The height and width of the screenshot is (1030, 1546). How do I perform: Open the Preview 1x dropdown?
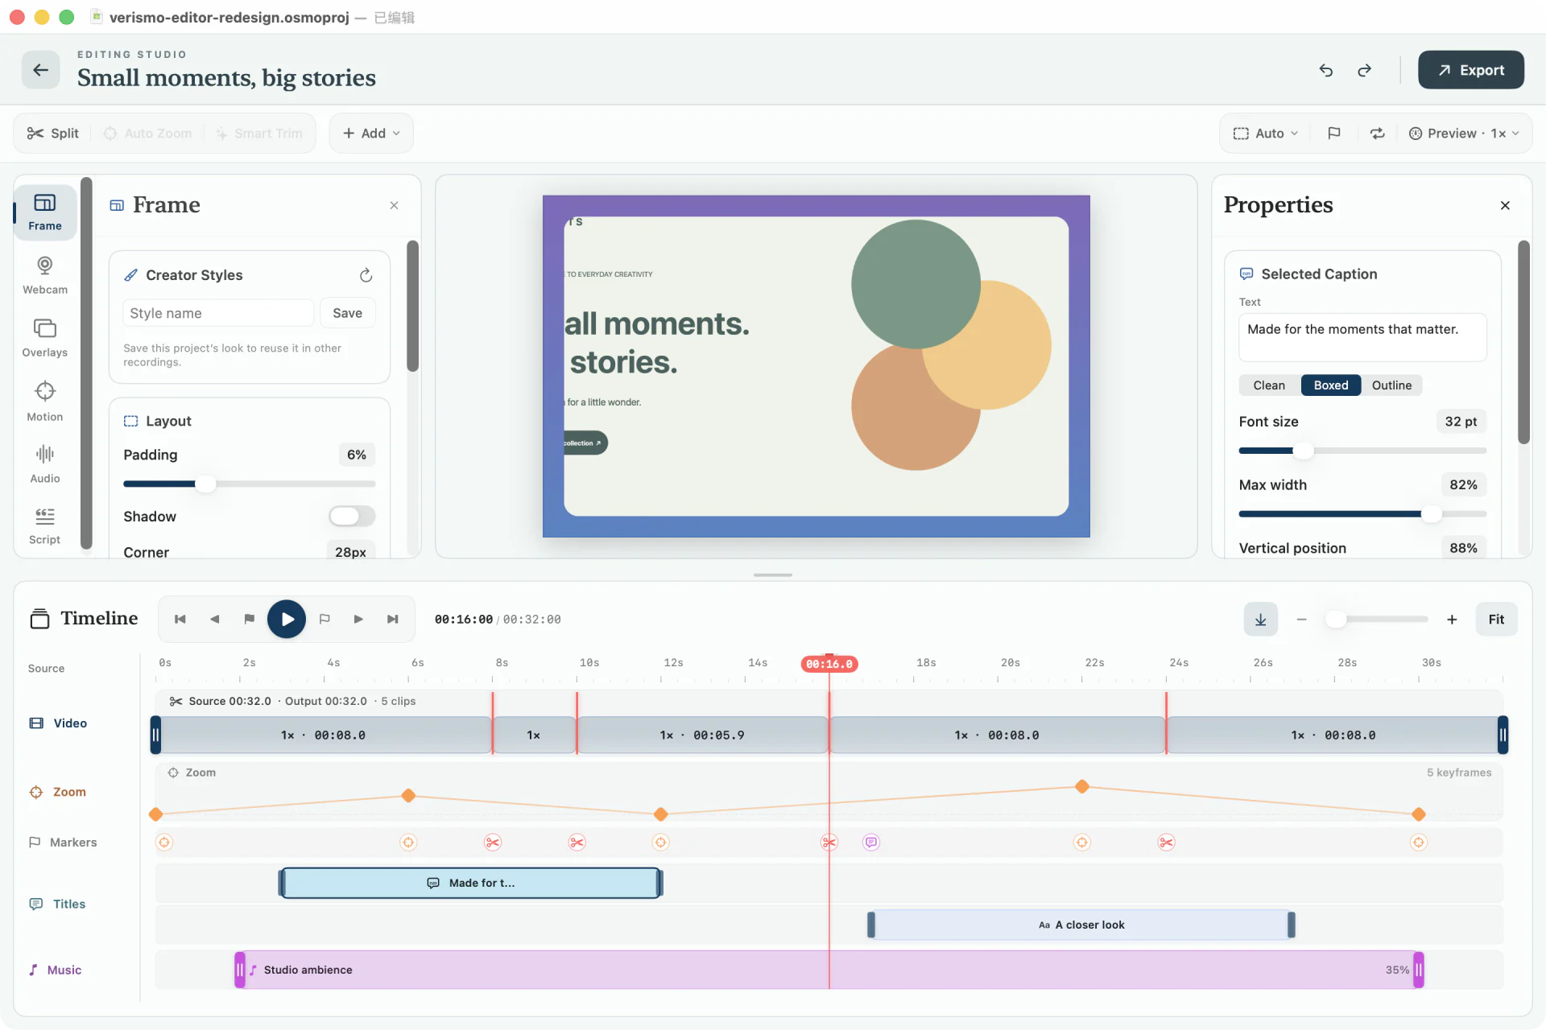[x=1464, y=134]
